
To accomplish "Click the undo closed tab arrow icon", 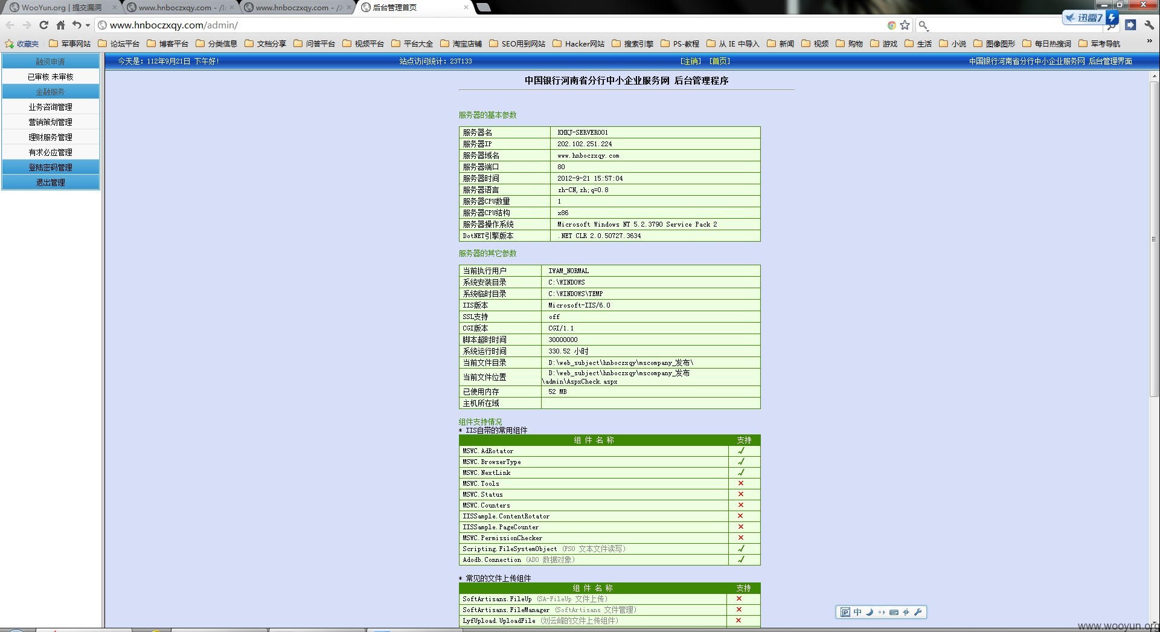I will click(x=77, y=25).
